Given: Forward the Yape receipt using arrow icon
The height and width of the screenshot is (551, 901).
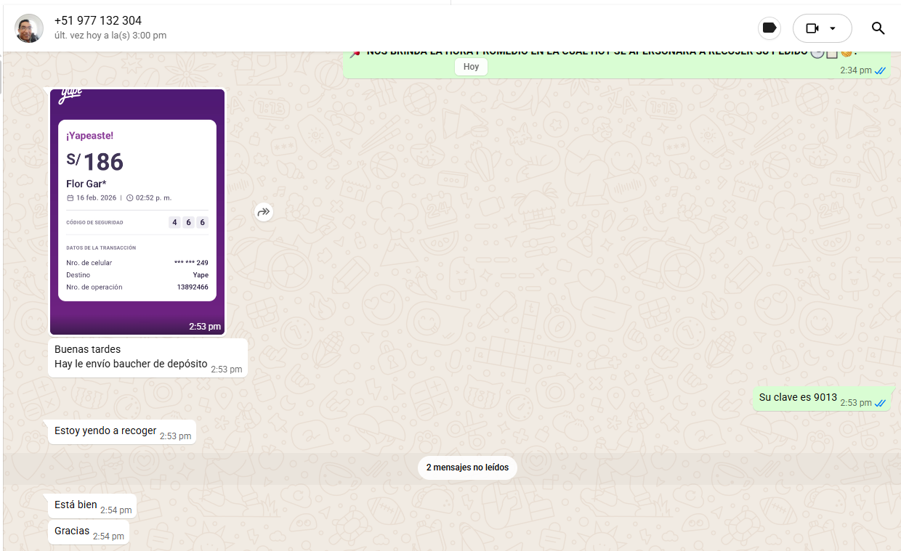Looking at the screenshot, I should tap(264, 212).
